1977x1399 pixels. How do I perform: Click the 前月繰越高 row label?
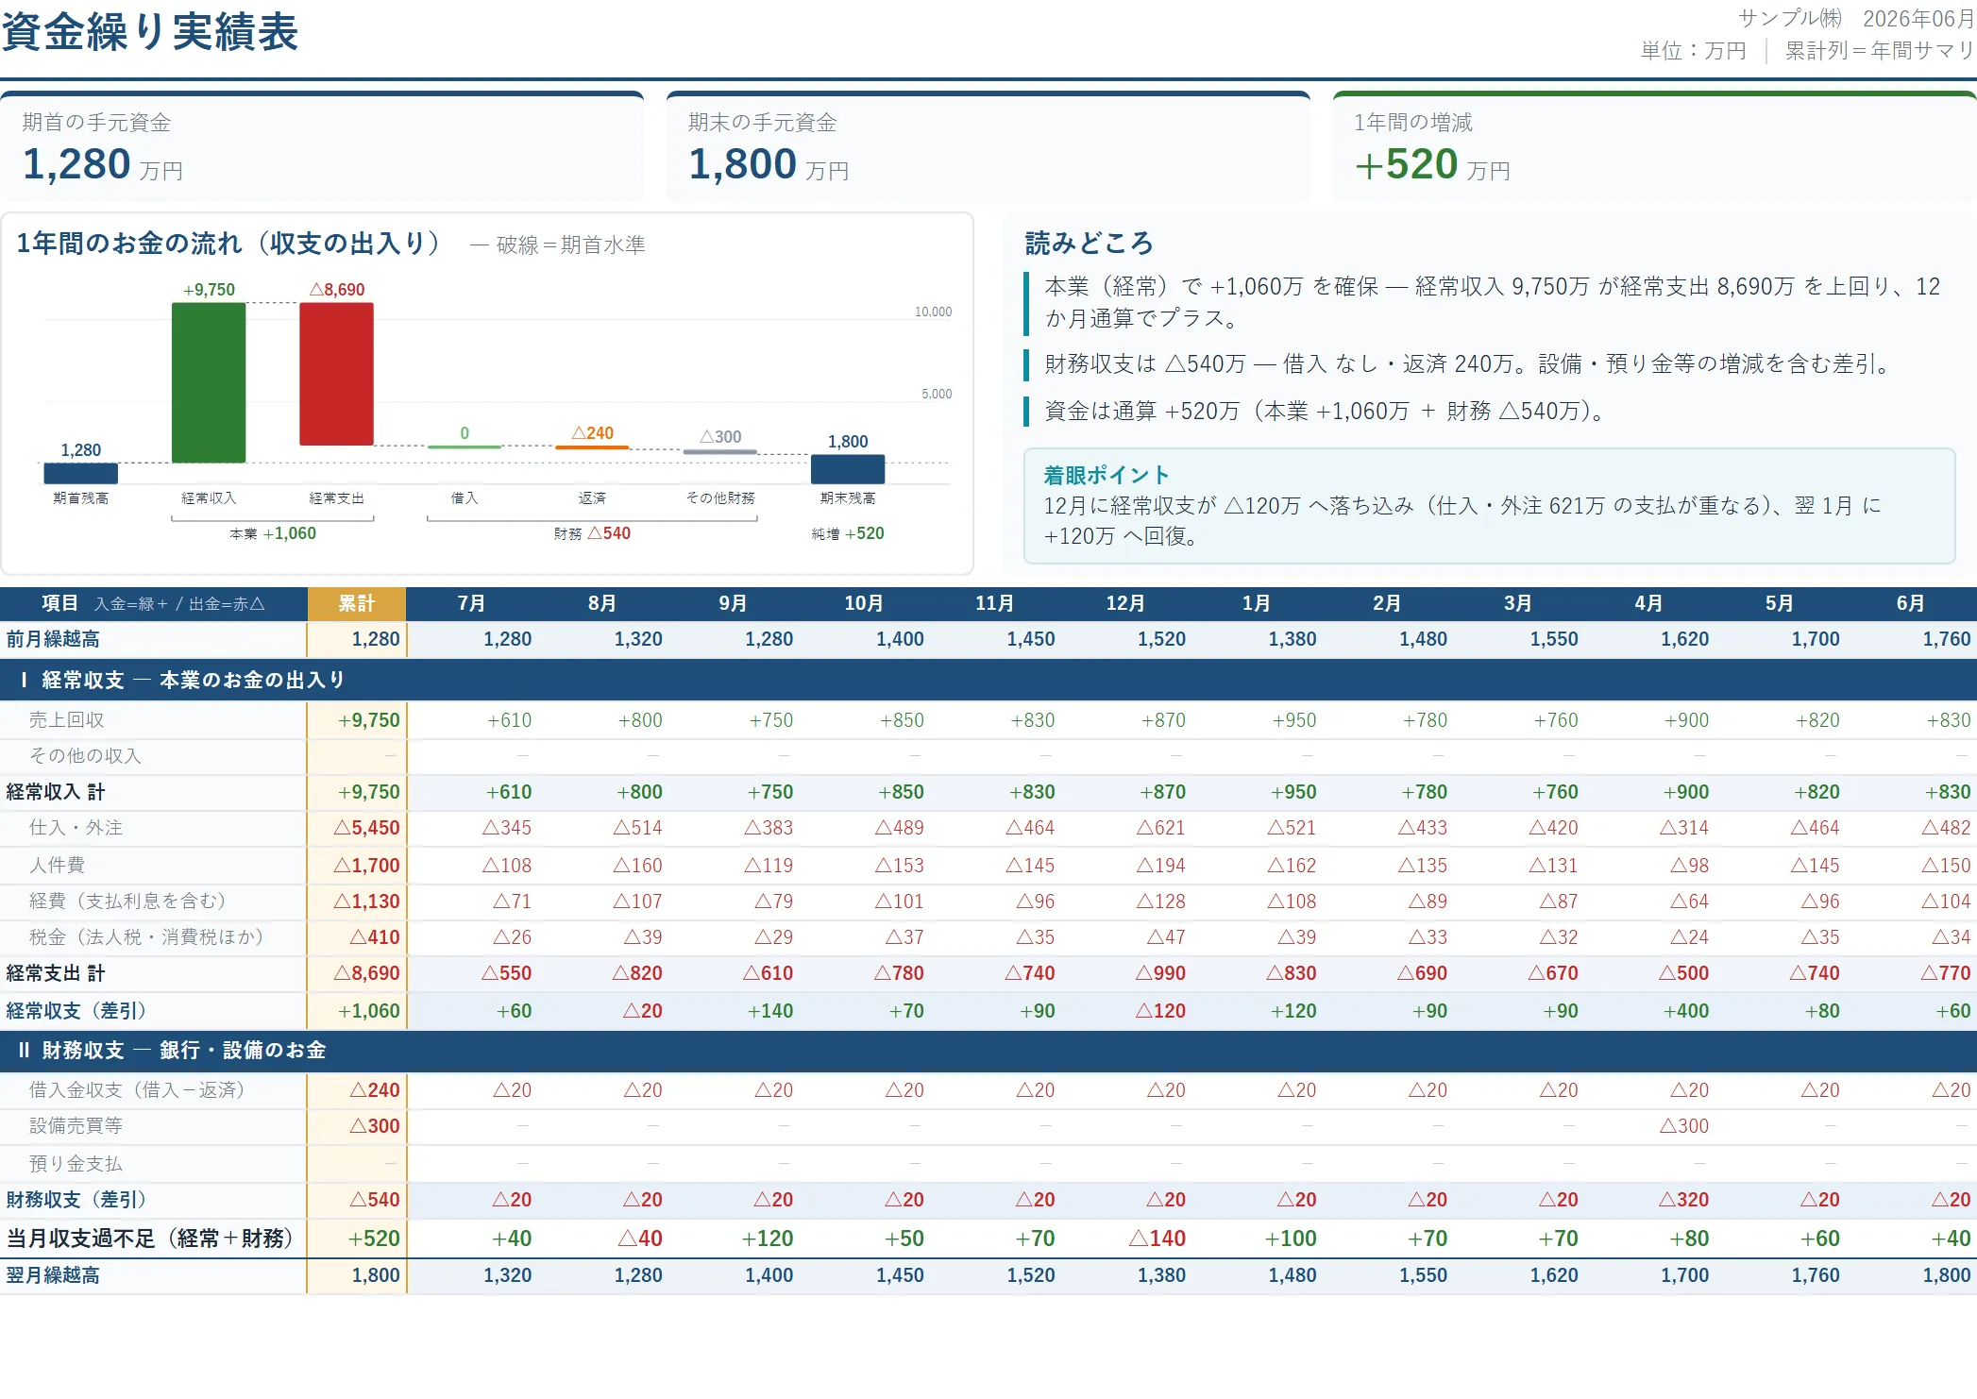tap(53, 639)
